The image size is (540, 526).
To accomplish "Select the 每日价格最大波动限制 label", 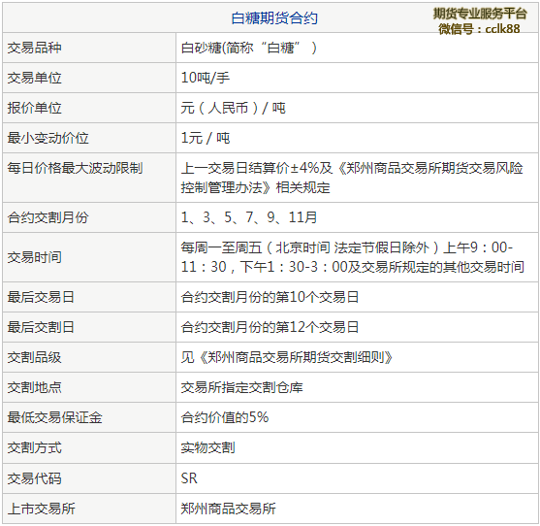I will pyautogui.click(x=75, y=168).
